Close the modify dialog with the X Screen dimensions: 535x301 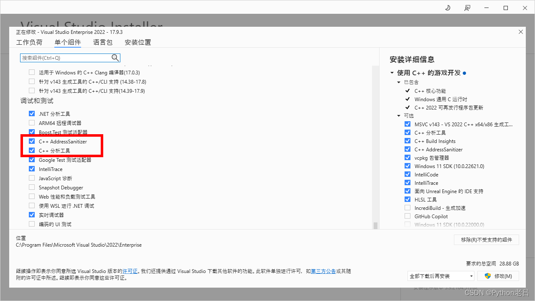(520, 32)
